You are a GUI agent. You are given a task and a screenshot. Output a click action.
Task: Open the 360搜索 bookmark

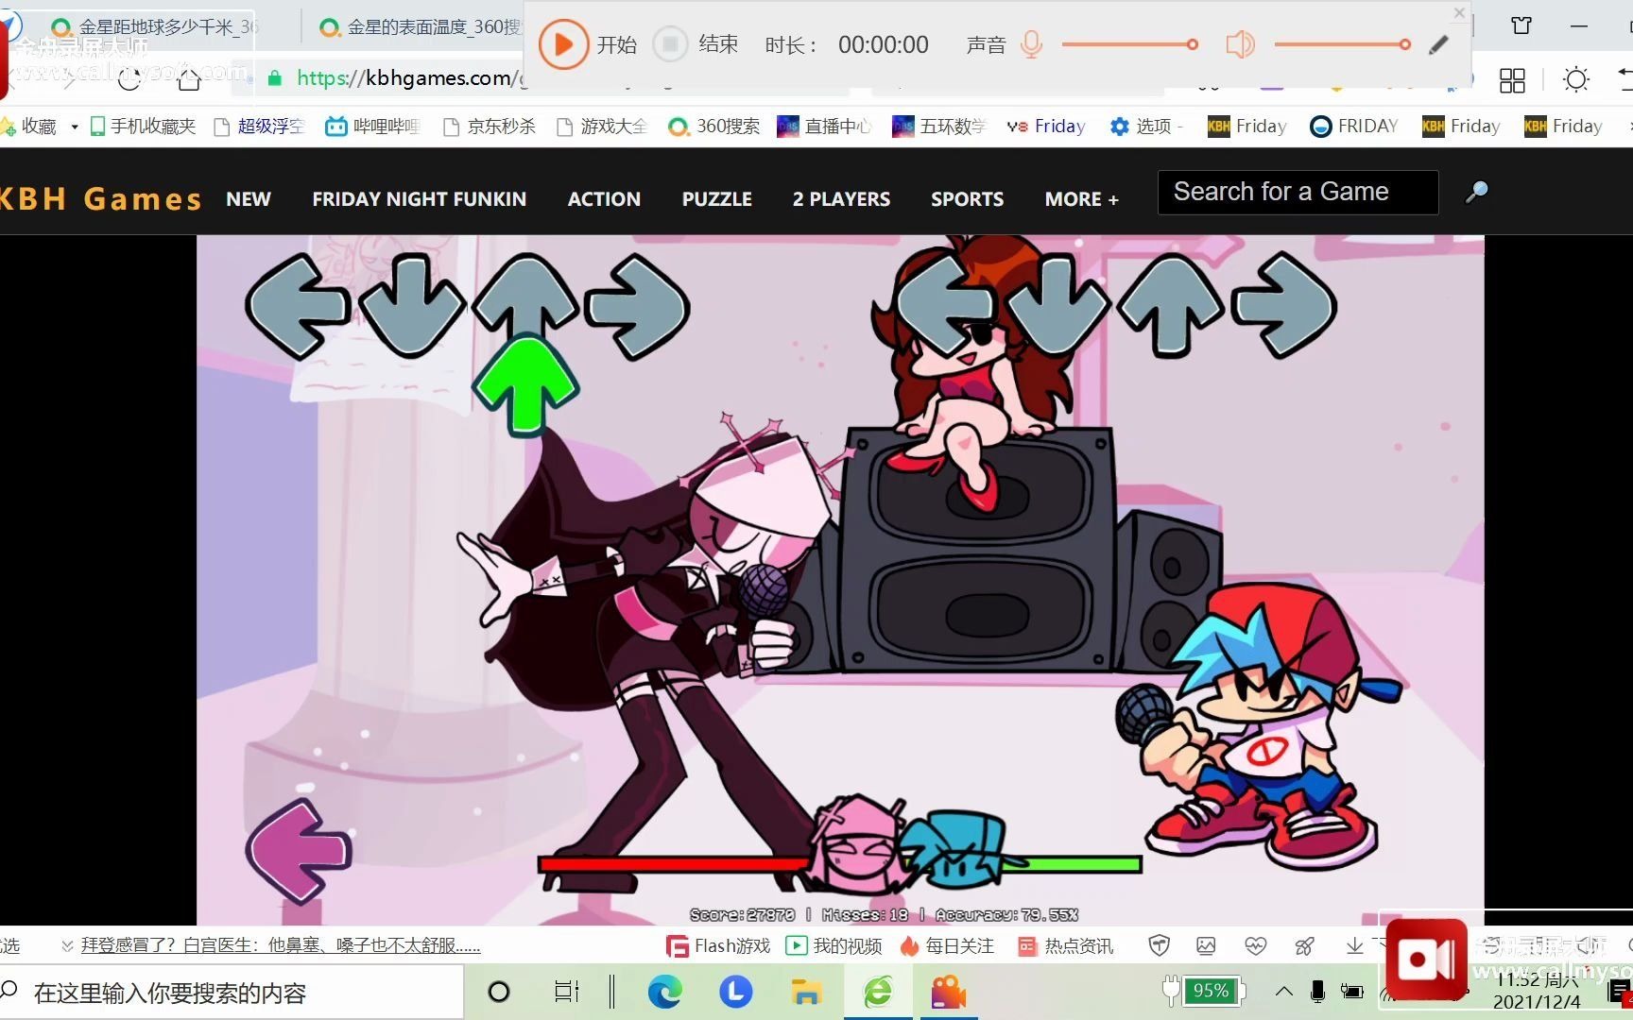pos(713,127)
